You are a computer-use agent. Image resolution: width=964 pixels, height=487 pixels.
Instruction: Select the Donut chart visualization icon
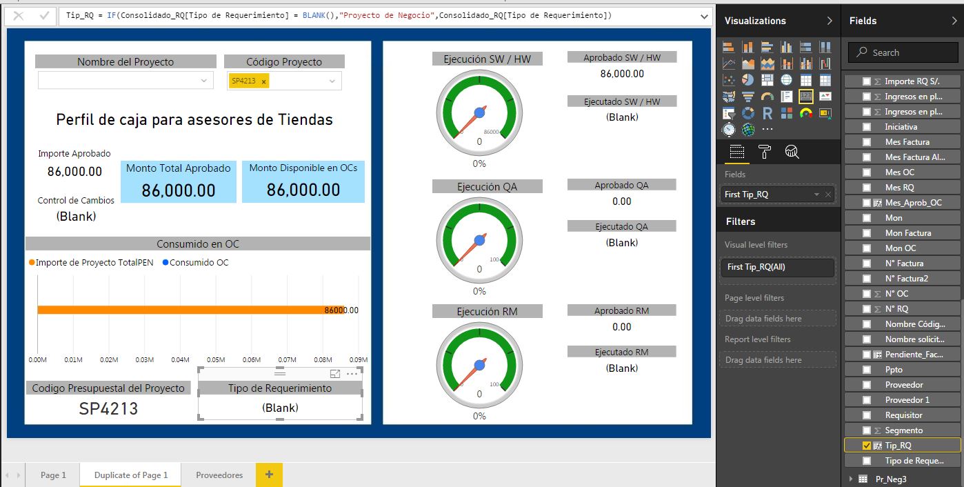coord(748,113)
